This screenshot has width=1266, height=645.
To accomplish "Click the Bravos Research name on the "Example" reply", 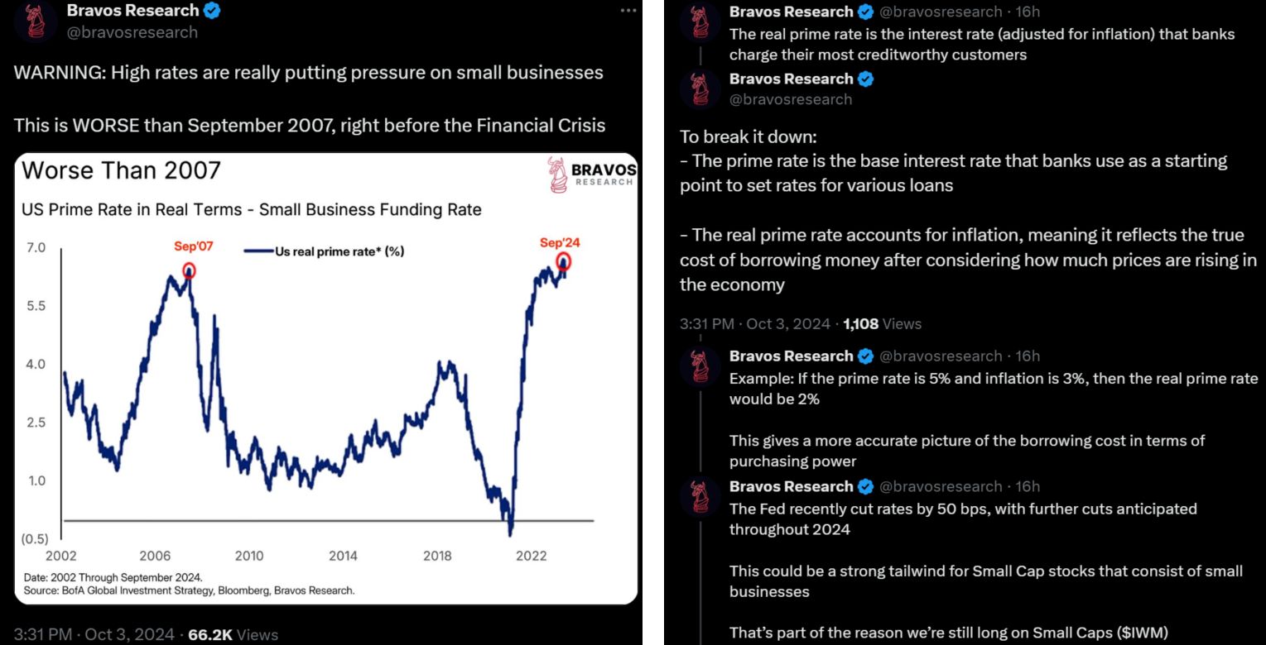I will point(791,356).
